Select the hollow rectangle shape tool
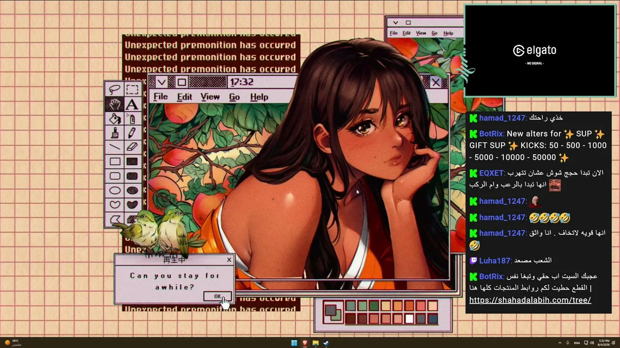The width and height of the screenshot is (620, 348). [115, 161]
